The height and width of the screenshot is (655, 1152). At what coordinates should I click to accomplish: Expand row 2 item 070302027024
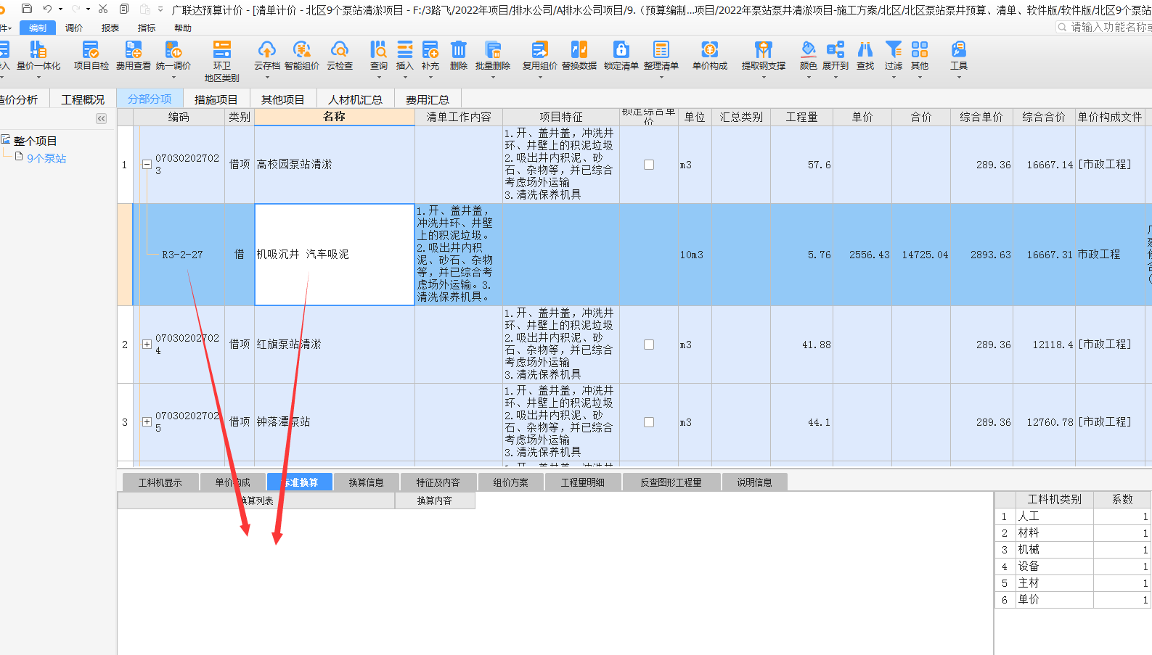(147, 345)
